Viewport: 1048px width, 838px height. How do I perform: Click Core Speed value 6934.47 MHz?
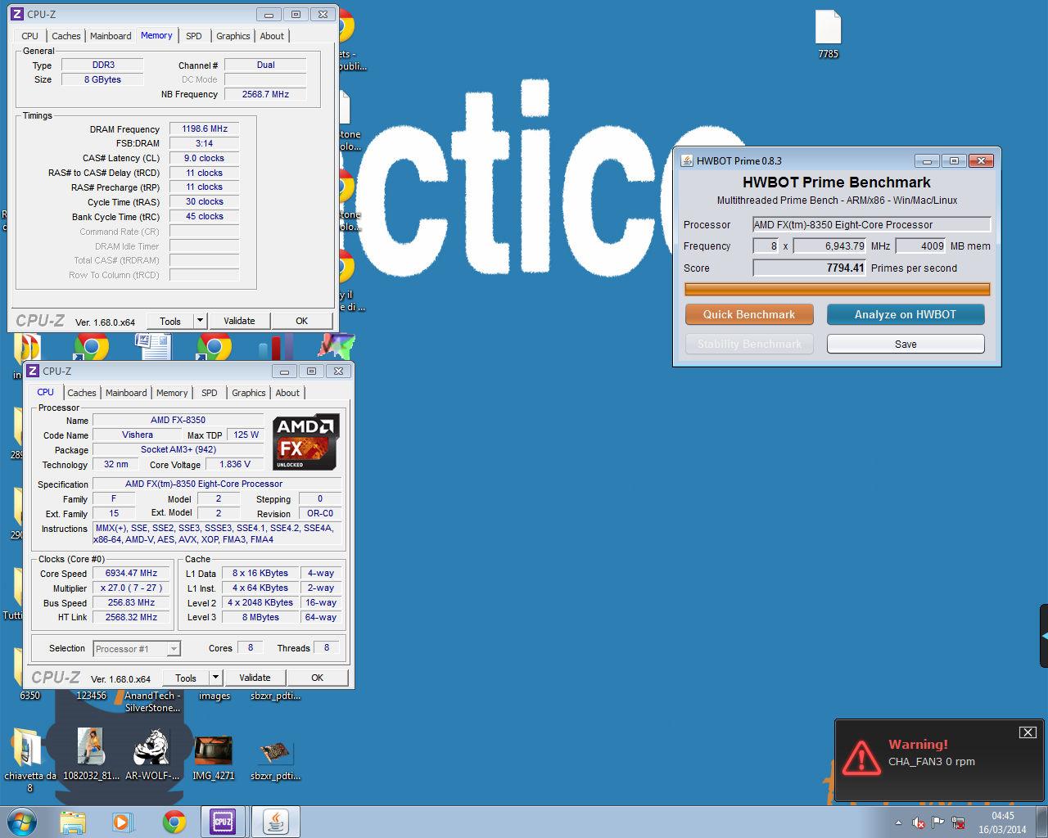pyautogui.click(x=131, y=573)
